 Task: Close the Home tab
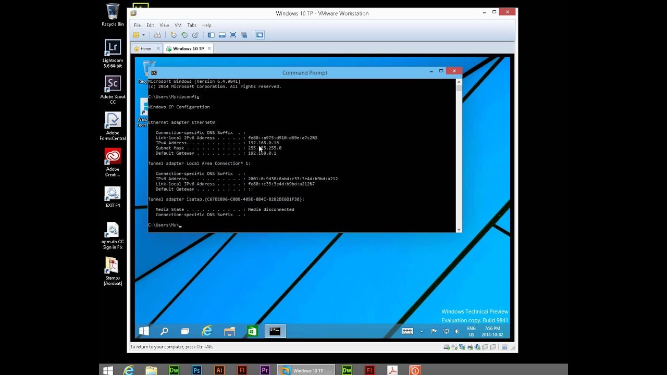158,48
